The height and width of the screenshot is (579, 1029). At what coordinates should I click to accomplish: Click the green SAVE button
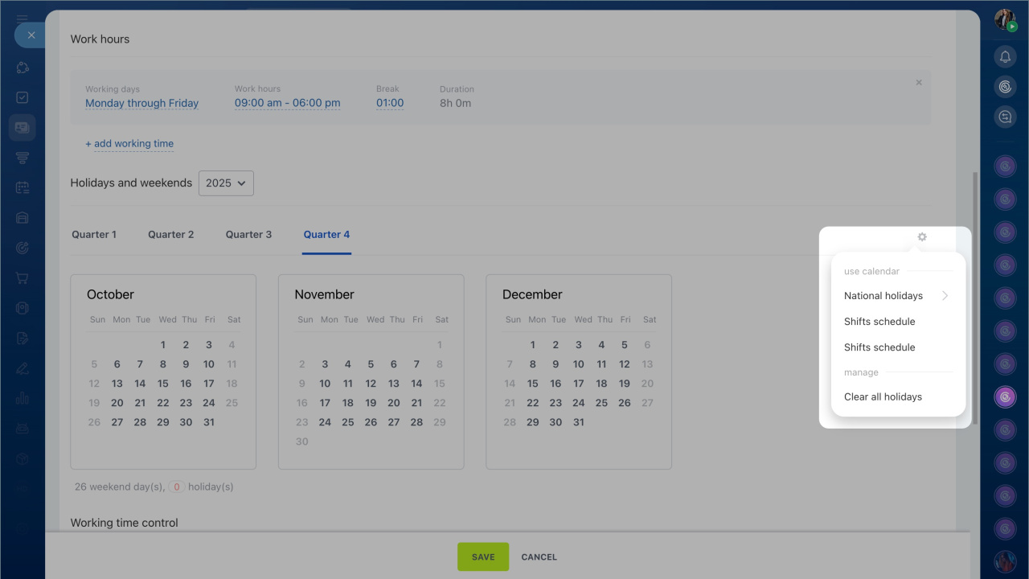pyautogui.click(x=483, y=556)
